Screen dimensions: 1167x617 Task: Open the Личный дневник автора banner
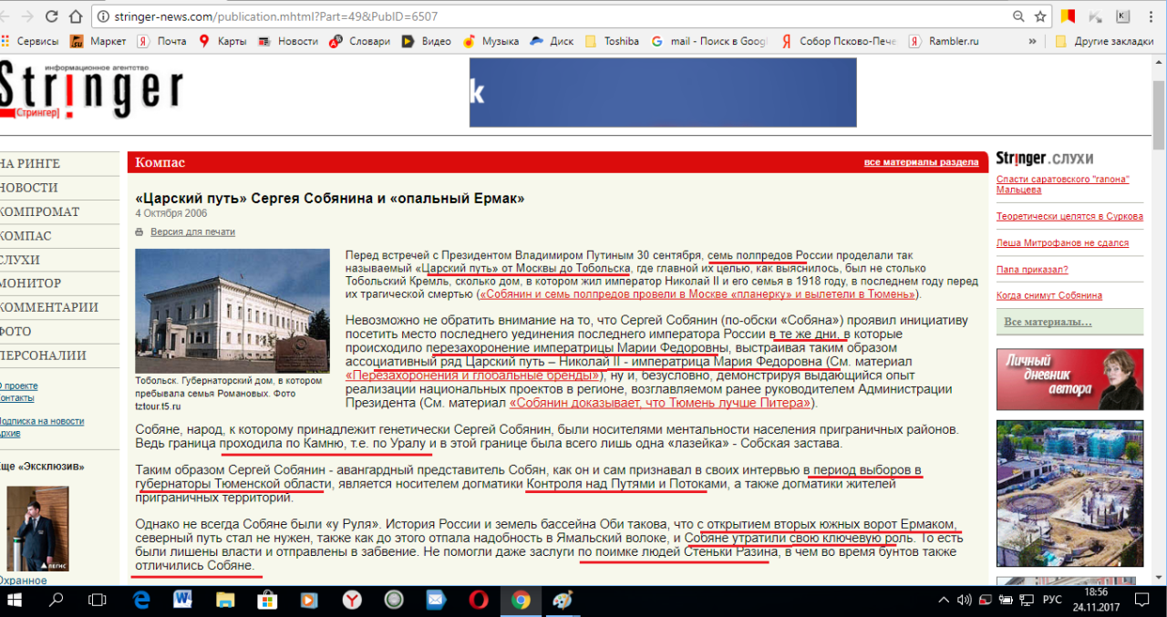coord(1069,378)
